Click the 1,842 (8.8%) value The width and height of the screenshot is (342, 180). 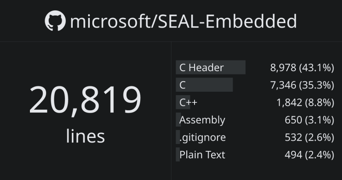(x=305, y=103)
